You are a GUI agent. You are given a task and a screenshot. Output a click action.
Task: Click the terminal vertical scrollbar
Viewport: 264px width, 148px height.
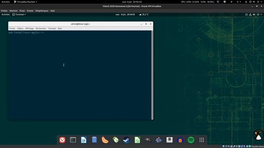pyautogui.click(x=152, y=75)
